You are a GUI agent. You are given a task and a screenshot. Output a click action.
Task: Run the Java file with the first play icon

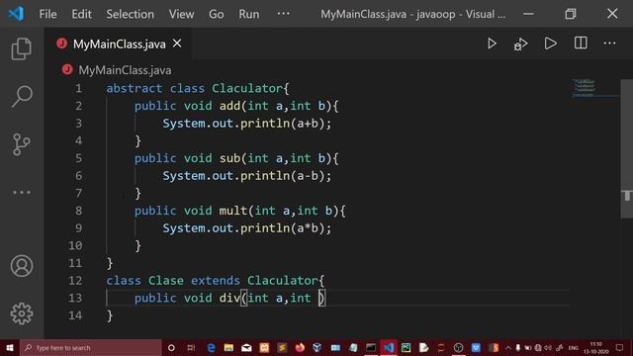(x=492, y=44)
